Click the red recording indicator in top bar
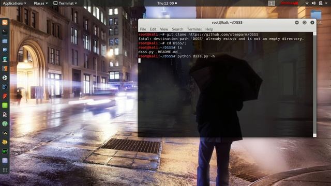This screenshot has height=186, width=331. [289, 3]
